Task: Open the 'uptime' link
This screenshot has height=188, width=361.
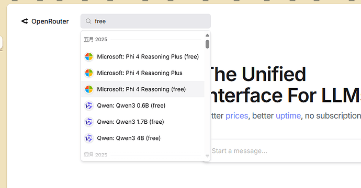Action: pos(288,115)
